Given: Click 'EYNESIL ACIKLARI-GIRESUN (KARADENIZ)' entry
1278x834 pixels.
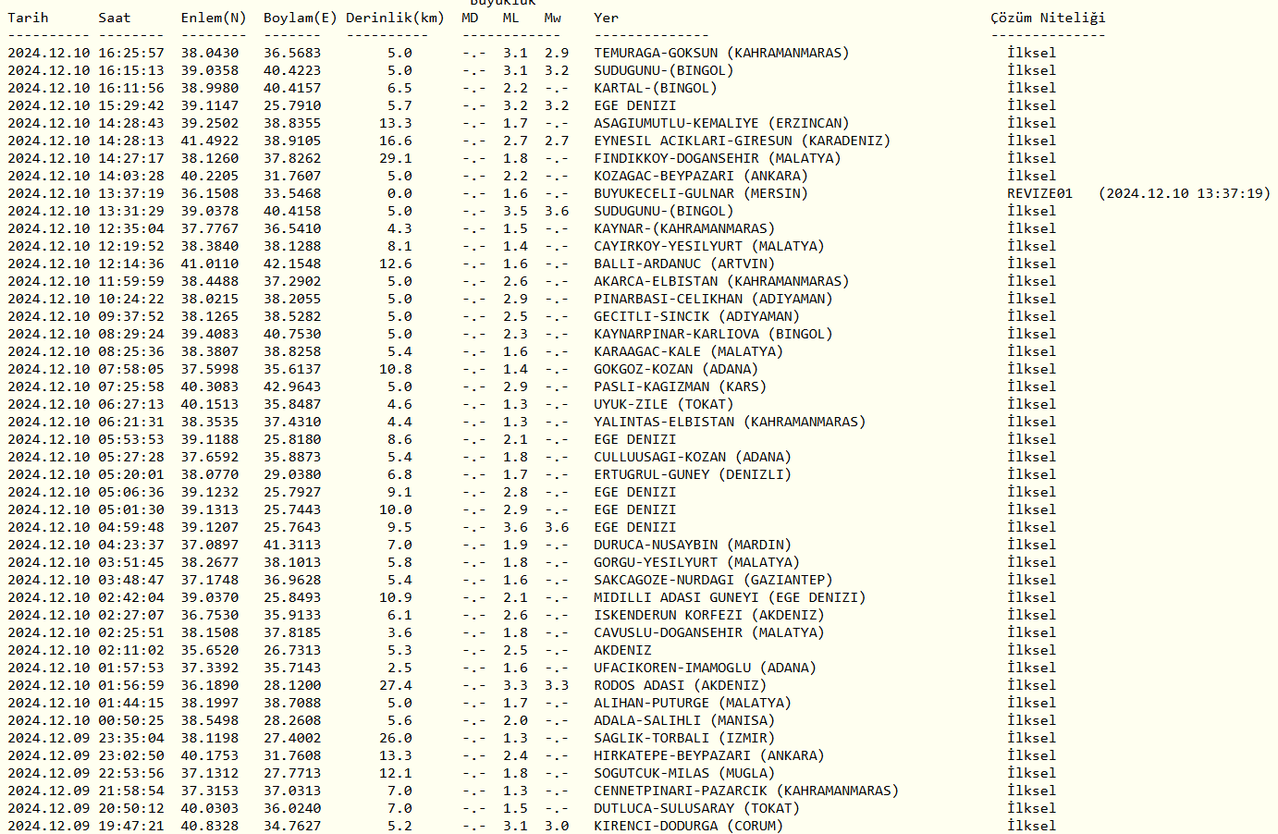Looking at the screenshot, I should click(742, 141).
